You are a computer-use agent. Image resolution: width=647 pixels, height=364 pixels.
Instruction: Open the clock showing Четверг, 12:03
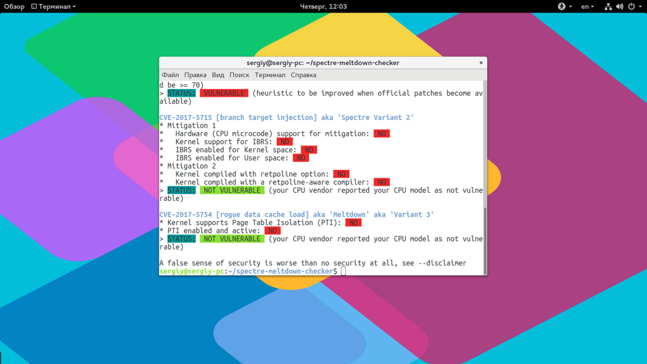click(x=323, y=6)
